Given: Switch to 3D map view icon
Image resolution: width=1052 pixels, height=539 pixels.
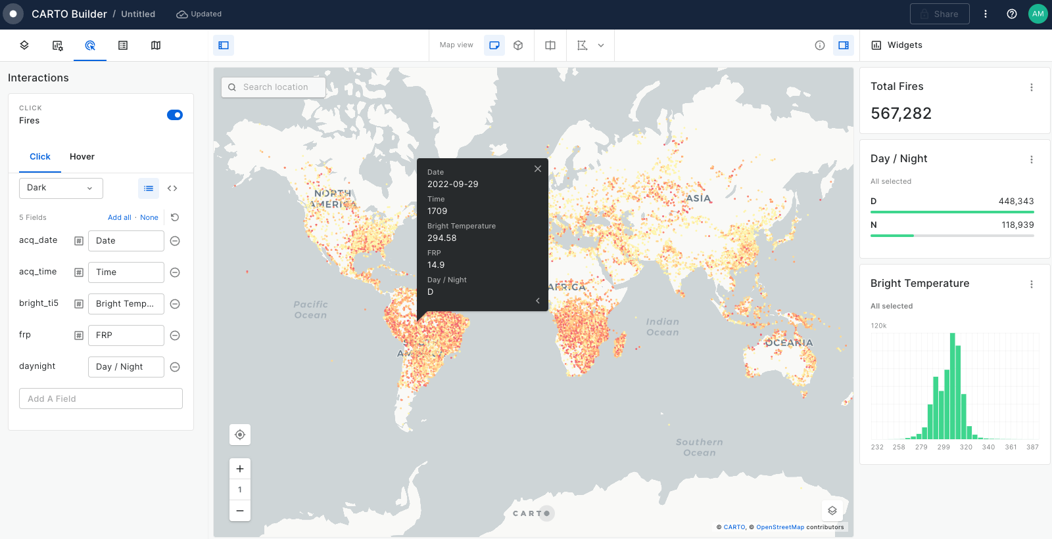Looking at the screenshot, I should pos(518,45).
